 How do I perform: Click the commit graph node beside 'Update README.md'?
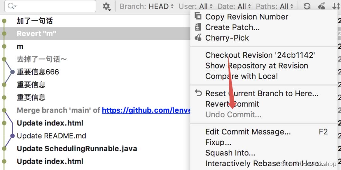(x=12, y=136)
